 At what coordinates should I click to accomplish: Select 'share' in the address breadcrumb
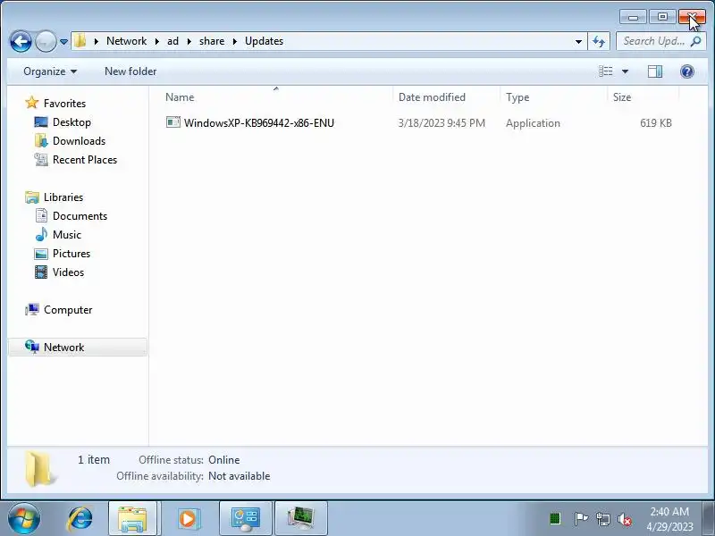212,41
